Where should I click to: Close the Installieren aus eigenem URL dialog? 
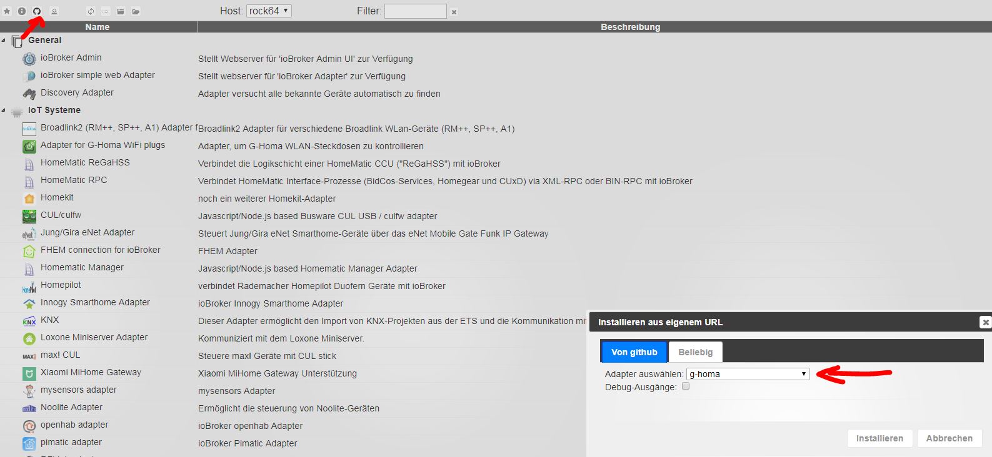tap(985, 322)
